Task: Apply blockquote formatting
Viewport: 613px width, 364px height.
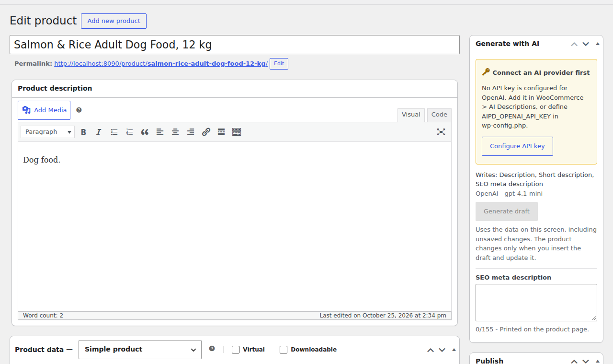Action: [x=145, y=132]
